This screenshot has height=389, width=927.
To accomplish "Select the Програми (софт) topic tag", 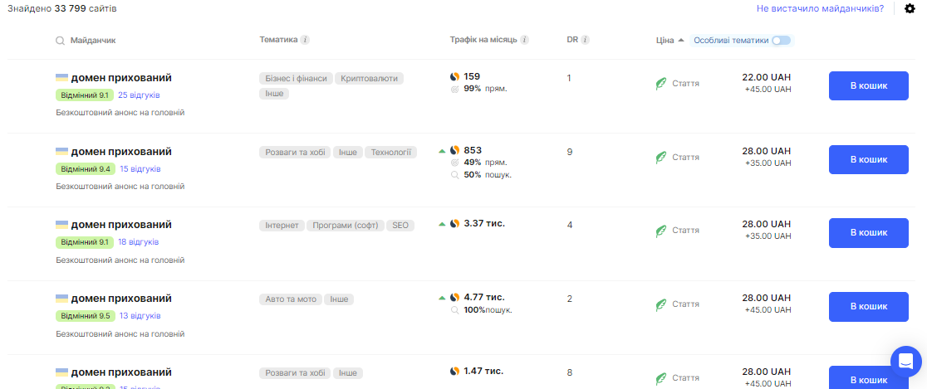I will 346,226.
